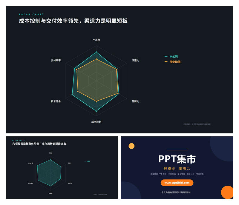239x205 pixels.
Task: Click the 技术储备 axis label
Action: tap(56, 101)
